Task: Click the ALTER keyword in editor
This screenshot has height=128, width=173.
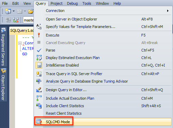Action: pyautogui.click(x=28, y=48)
